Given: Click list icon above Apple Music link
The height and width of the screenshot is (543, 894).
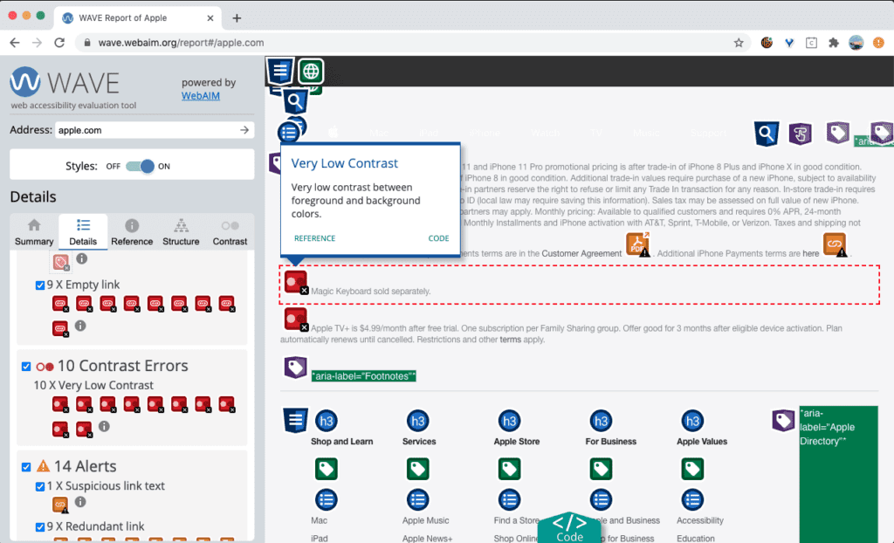Looking at the screenshot, I should point(418,500).
